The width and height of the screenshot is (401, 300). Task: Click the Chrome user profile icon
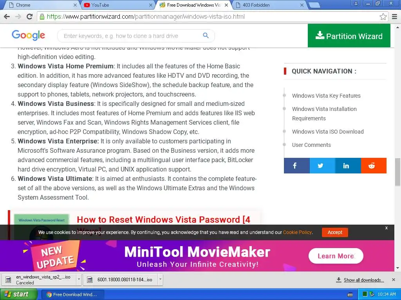[356, 4]
